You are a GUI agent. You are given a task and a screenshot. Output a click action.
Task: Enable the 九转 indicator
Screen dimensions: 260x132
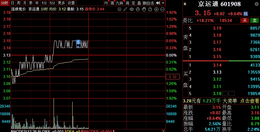pos(119,3)
